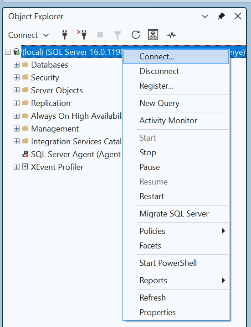The width and height of the screenshot is (251, 327).
Task: Choose Register... from the context menu
Action: [176, 86]
